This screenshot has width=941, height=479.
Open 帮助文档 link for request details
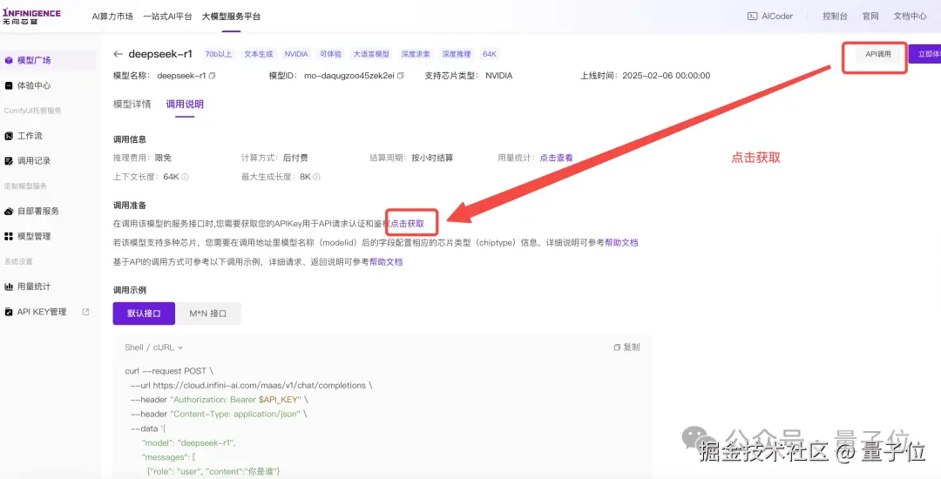click(386, 262)
